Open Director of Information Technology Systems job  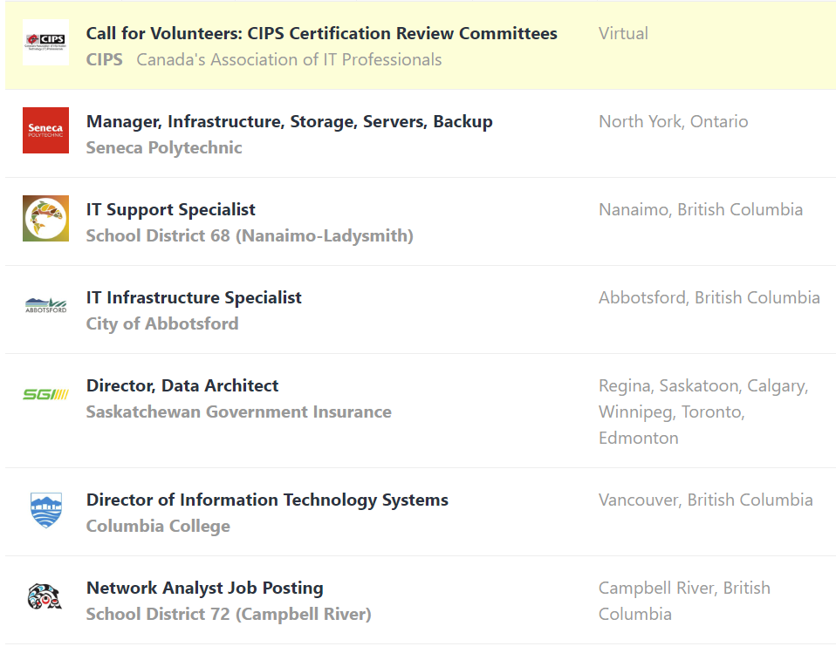tap(267, 500)
